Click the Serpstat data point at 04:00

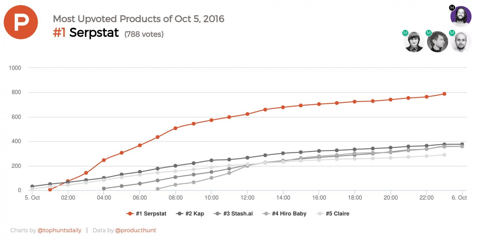(104, 160)
